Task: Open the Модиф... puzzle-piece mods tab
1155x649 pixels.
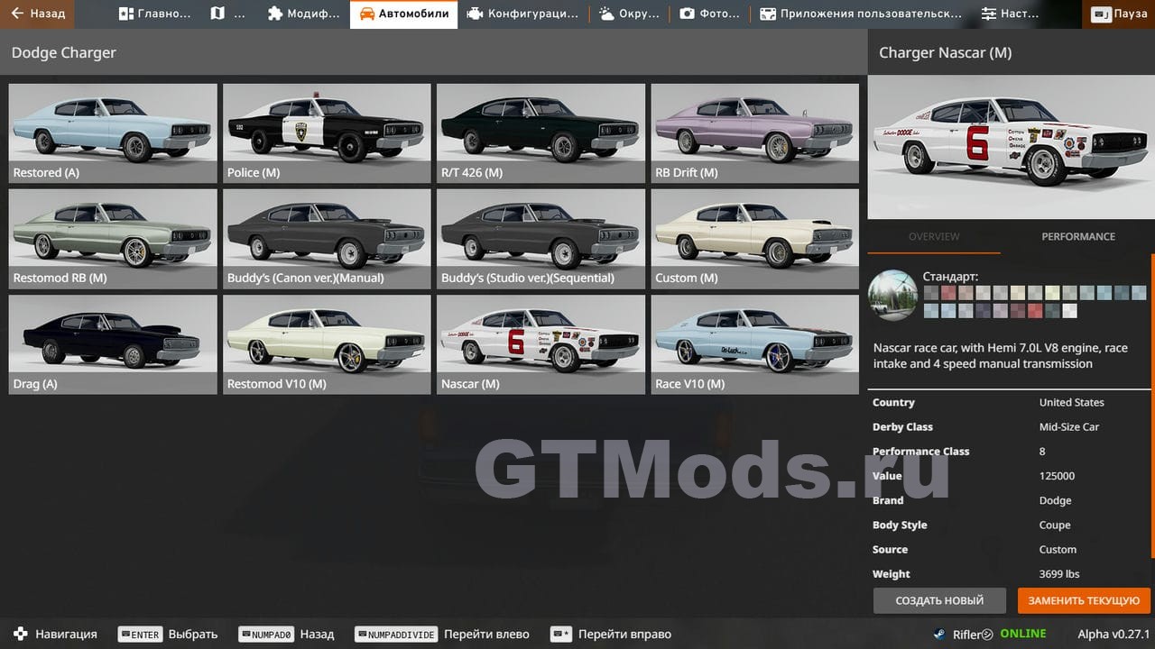Action: (x=304, y=14)
